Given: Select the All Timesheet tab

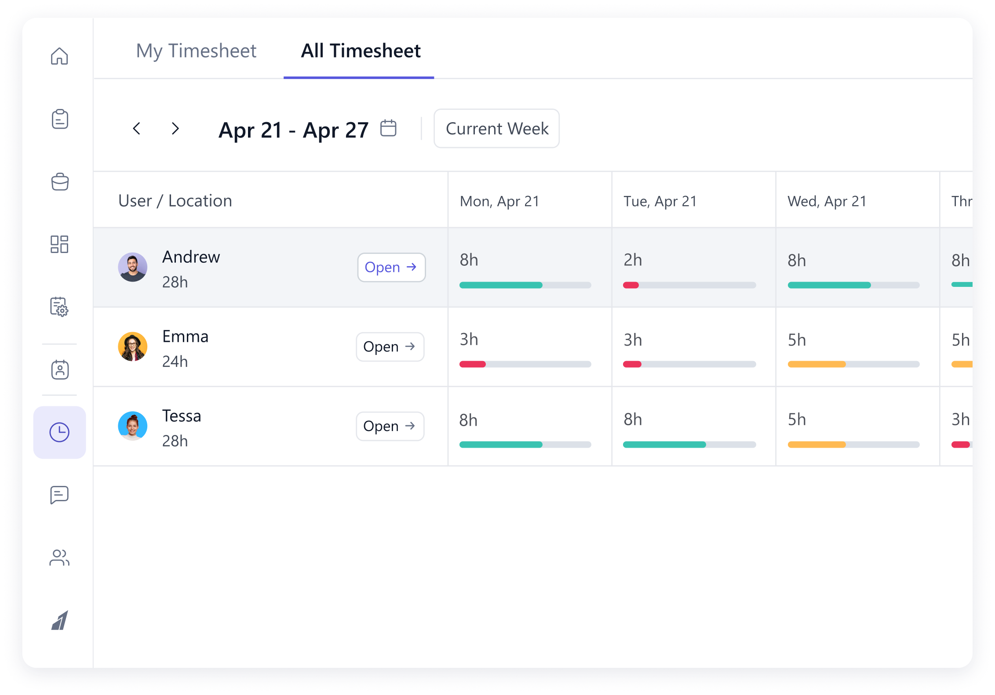Looking at the screenshot, I should (361, 51).
